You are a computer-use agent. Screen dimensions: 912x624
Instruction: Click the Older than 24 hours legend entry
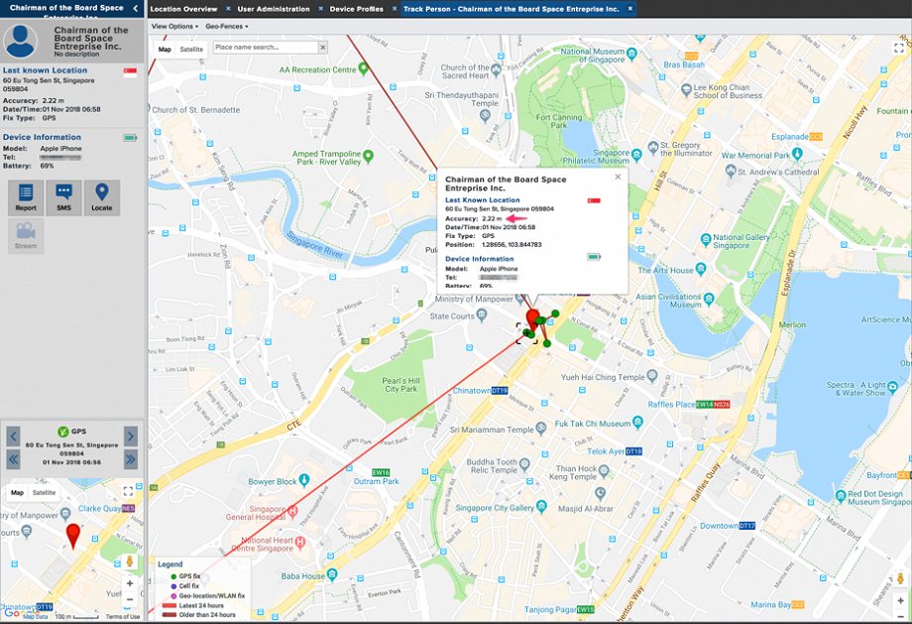199,615
